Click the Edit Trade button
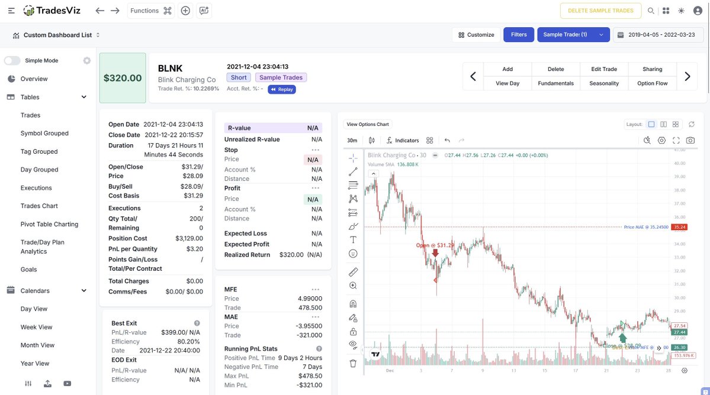This screenshot has height=395, width=710. [x=604, y=69]
